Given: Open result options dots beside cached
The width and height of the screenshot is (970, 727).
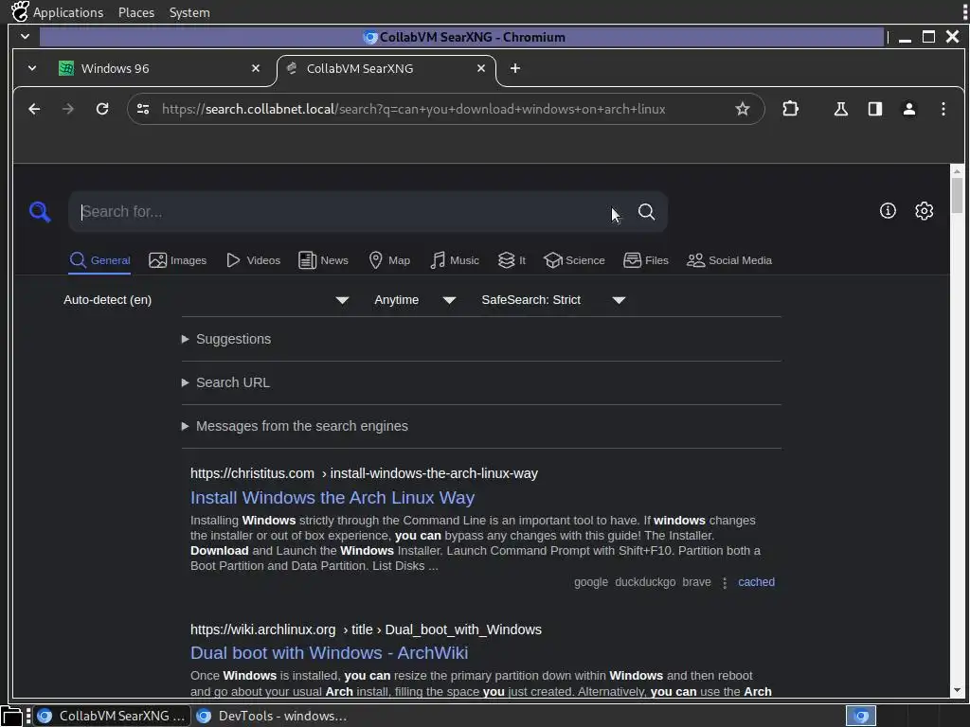Looking at the screenshot, I should tap(725, 582).
